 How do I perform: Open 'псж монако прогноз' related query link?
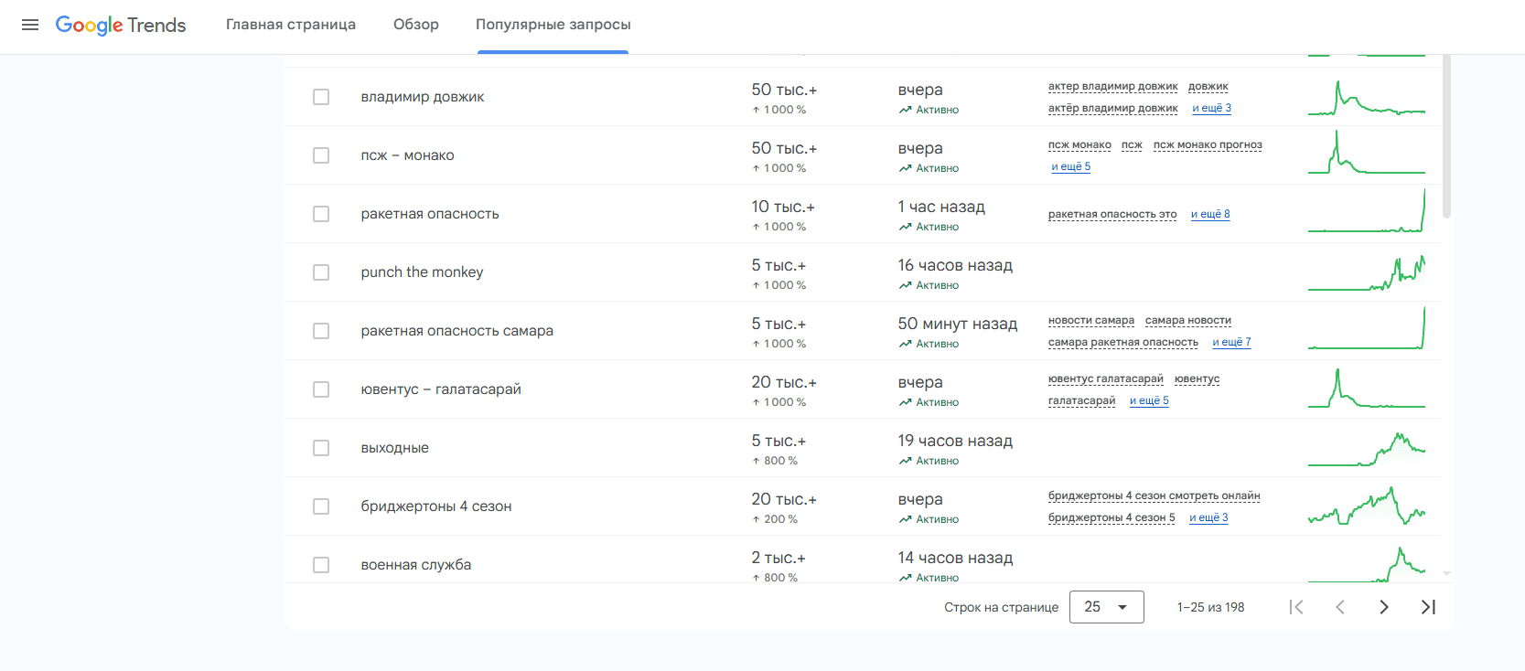(1207, 144)
